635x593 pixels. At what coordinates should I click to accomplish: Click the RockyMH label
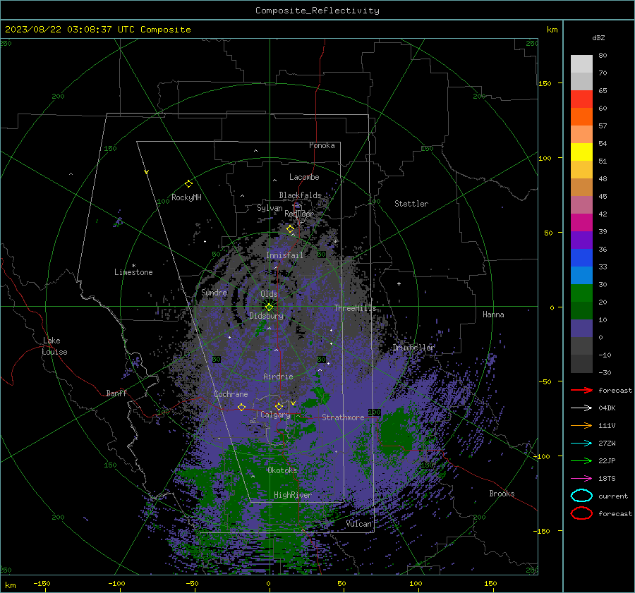(186, 197)
